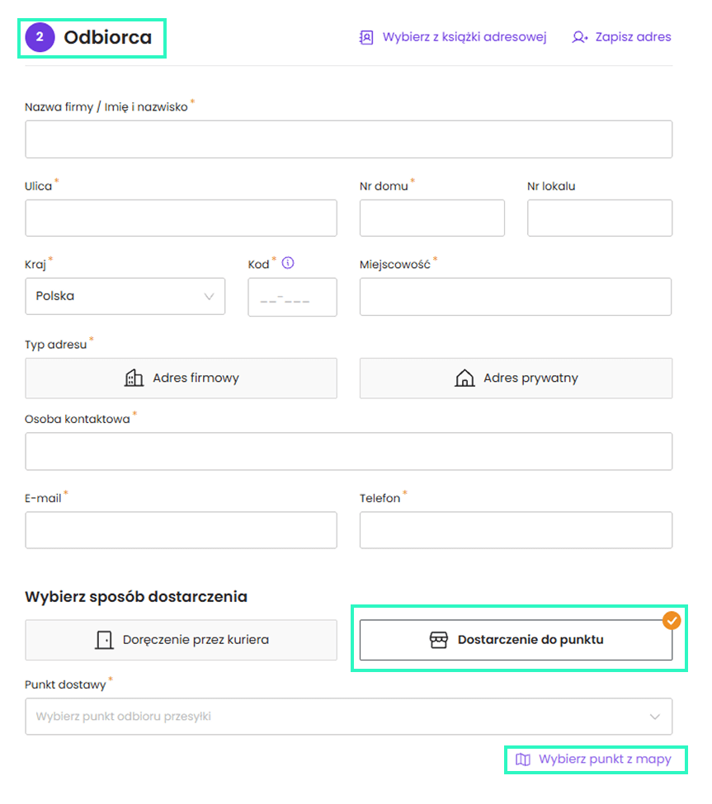Open the Kraj country dropdown
The image size is (712, 804).
(x=125, y=296)
